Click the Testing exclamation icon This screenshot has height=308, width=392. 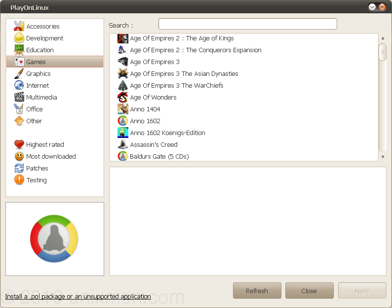pos(19,180)
